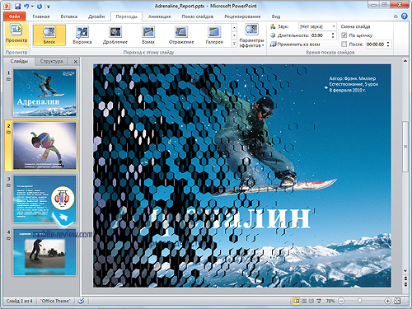The width and height of the screenshot is (412, 309).
Task: Click the zoom in plus icon
Action: pos(387,301)
